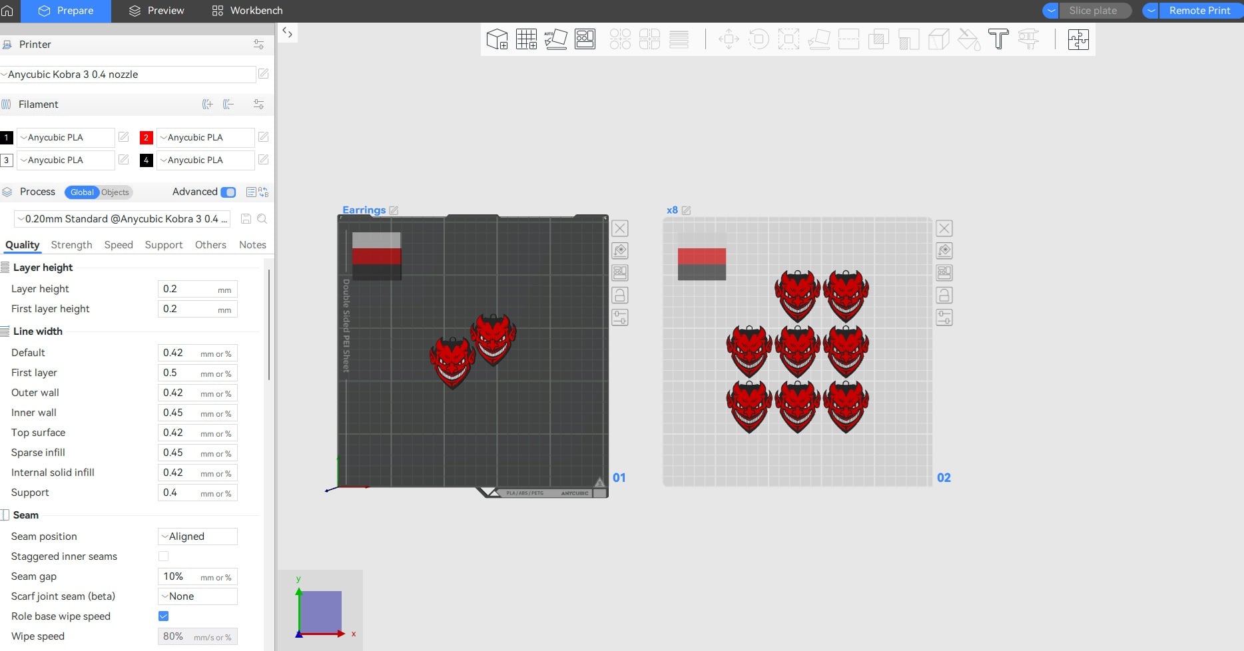The image size is (1244, 651).
Task: Click the add filament icon
Action: (208, 104)
